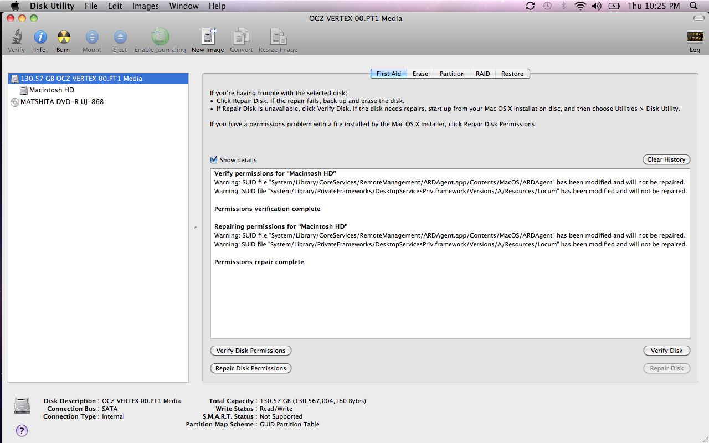The image size is (709, 443).
Task: Switch to the RAID tab
Action: click(483, 74)
